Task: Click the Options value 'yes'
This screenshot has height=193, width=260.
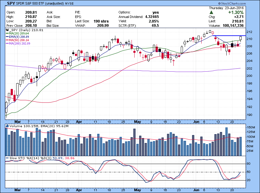Action: tap(156, 13)
